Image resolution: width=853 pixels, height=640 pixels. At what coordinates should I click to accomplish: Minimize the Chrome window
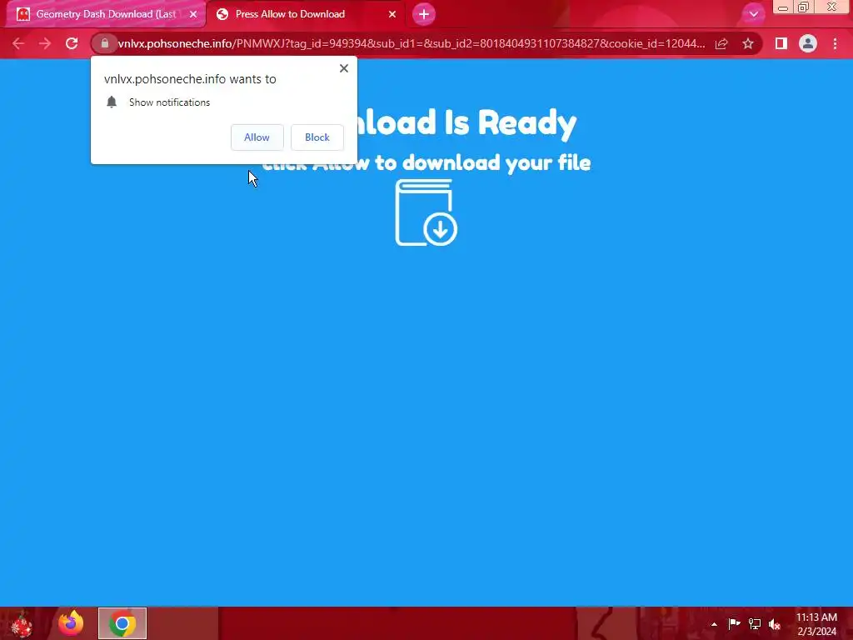pyautogui.click(x=783, y=7)
